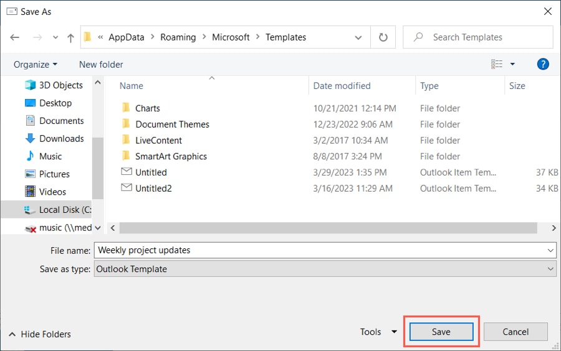The width and height of the screenshot is (561, 351).
Task: Click the Microsoft breadcrumb
Action: (x=231, y=37)
